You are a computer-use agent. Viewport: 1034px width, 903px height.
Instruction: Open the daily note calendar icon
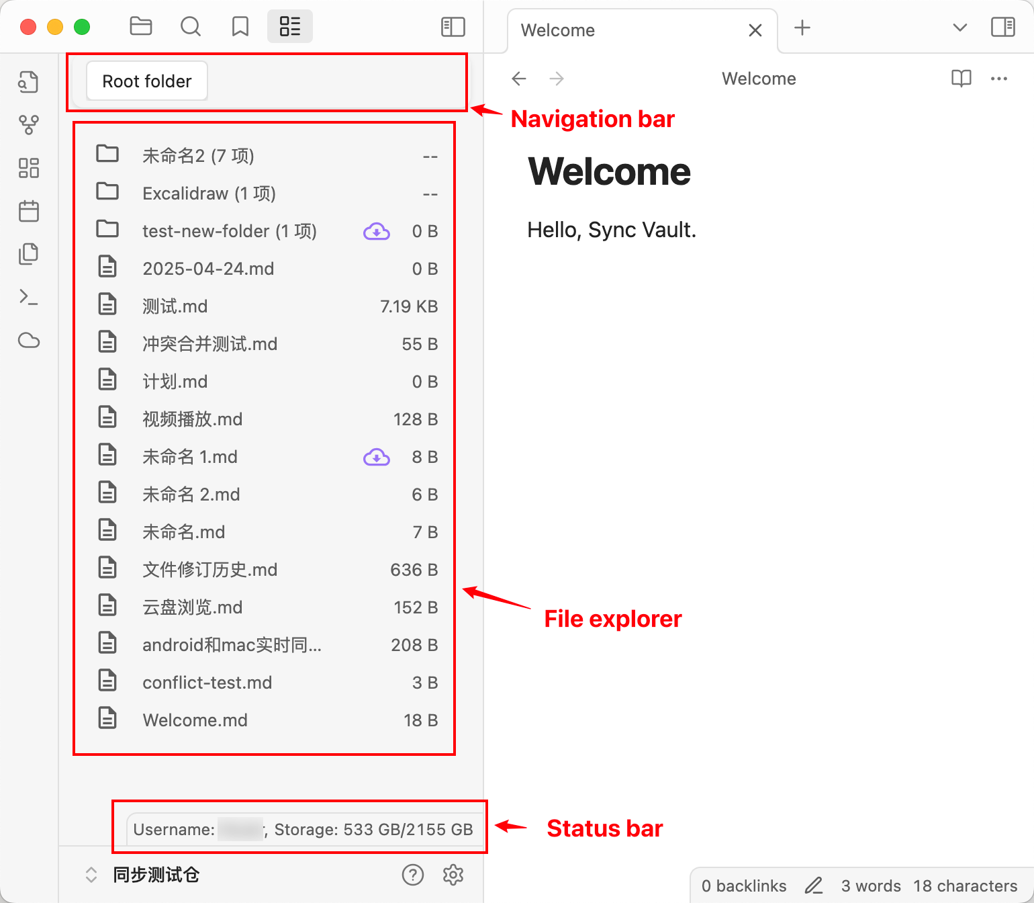click(x=29, y=212)
